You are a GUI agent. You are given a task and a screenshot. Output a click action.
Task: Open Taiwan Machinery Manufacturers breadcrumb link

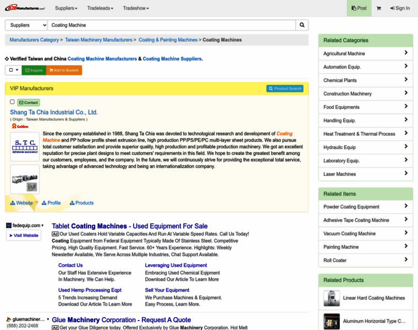98,40
